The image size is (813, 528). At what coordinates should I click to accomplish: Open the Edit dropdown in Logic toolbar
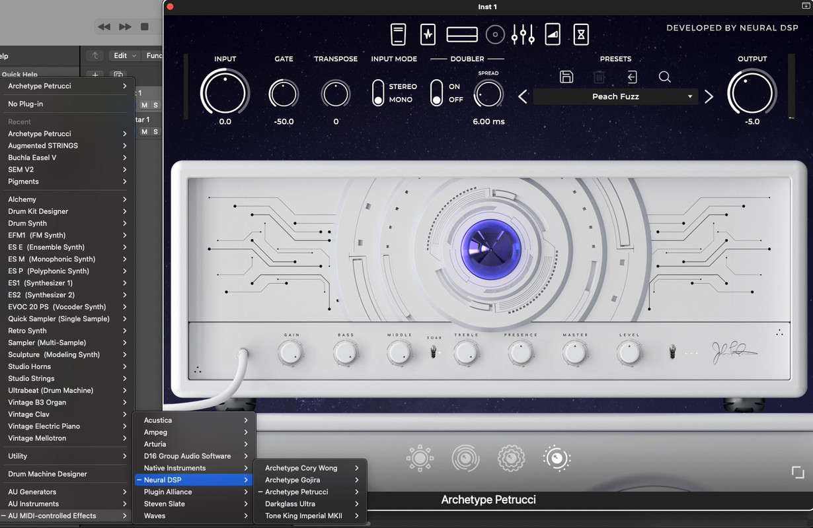(125, 56)
